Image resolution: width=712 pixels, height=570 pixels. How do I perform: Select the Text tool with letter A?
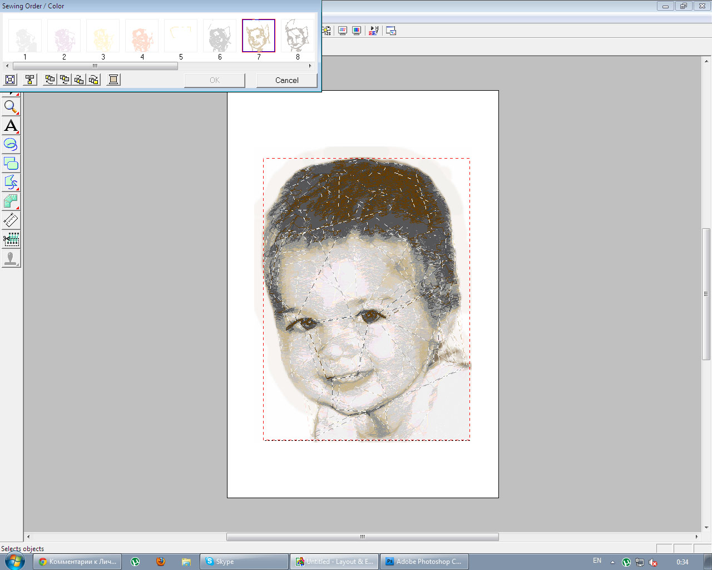pos(11,125)
